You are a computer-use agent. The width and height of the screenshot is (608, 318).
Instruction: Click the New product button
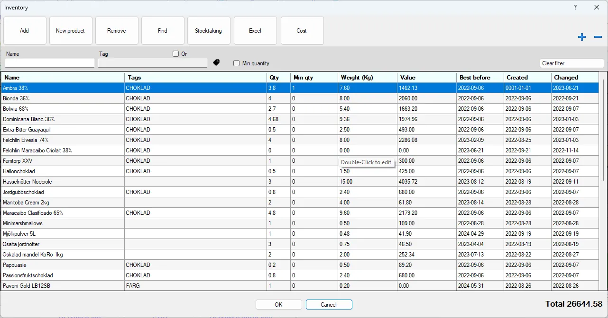(x=70, y=31)
